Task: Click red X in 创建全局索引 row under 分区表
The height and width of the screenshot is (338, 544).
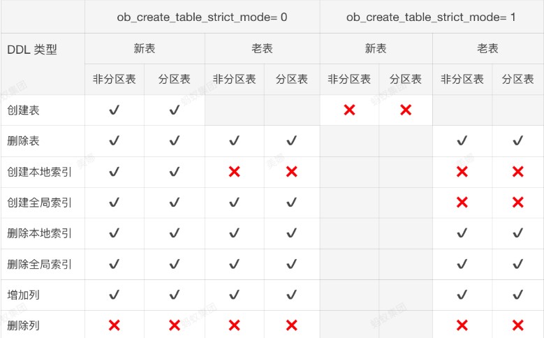Action: (518, 202)
